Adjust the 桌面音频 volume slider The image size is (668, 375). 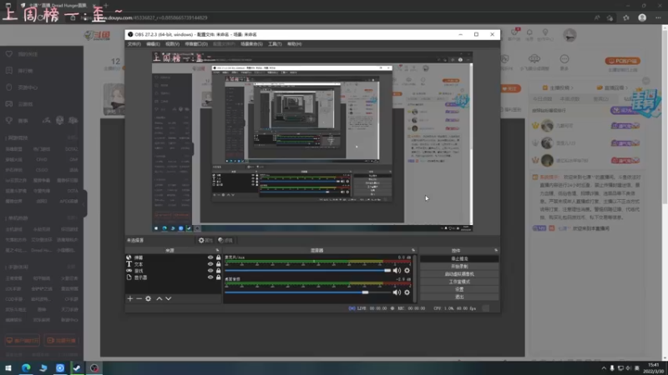307,292
